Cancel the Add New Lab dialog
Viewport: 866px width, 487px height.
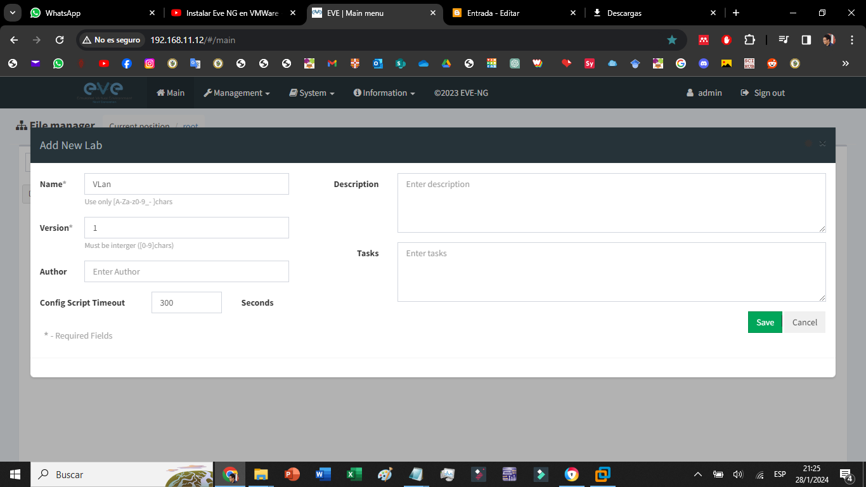click(805, 322)
